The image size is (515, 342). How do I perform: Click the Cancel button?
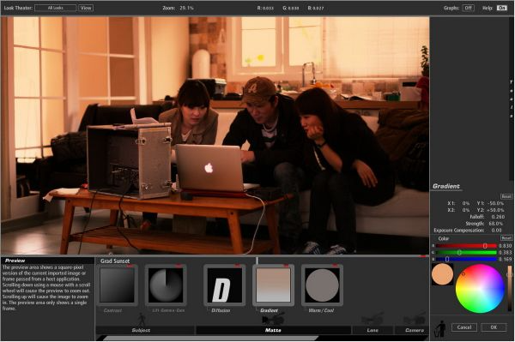[464, 327]
